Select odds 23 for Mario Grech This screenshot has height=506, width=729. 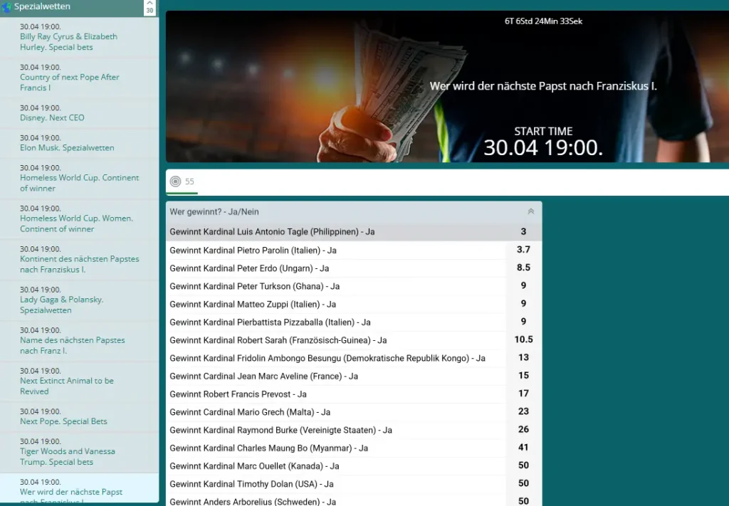[523, 411]
